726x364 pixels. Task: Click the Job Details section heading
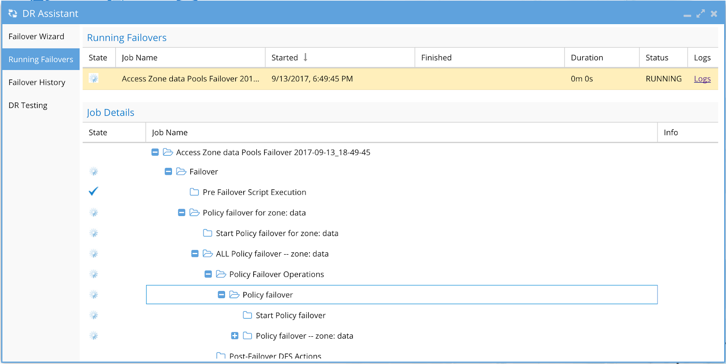point(111,113)
